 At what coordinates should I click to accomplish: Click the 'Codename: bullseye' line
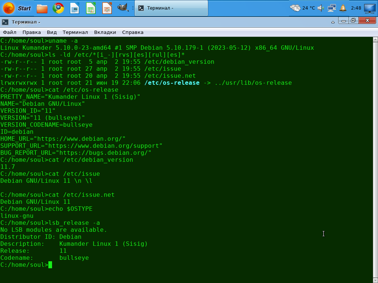coord(45,258)
